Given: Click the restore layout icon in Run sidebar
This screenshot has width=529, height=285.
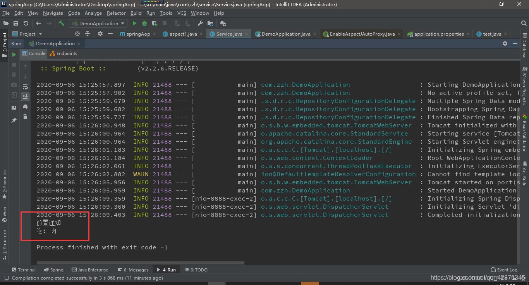Looking at the screenshot, I should click(14, 108).
